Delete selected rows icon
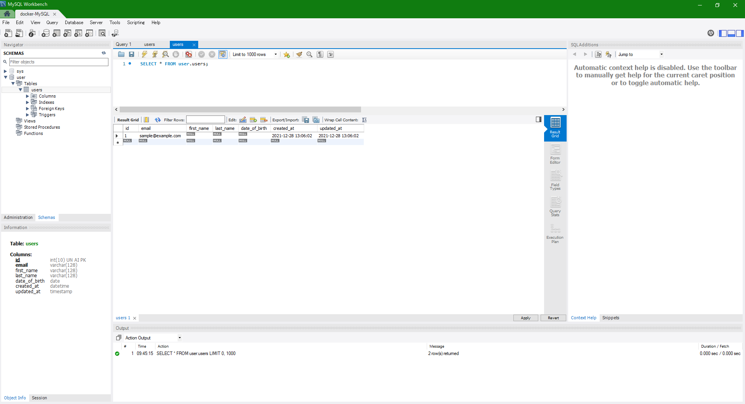Screen dimensions: 745x404 tap(264, 120)
